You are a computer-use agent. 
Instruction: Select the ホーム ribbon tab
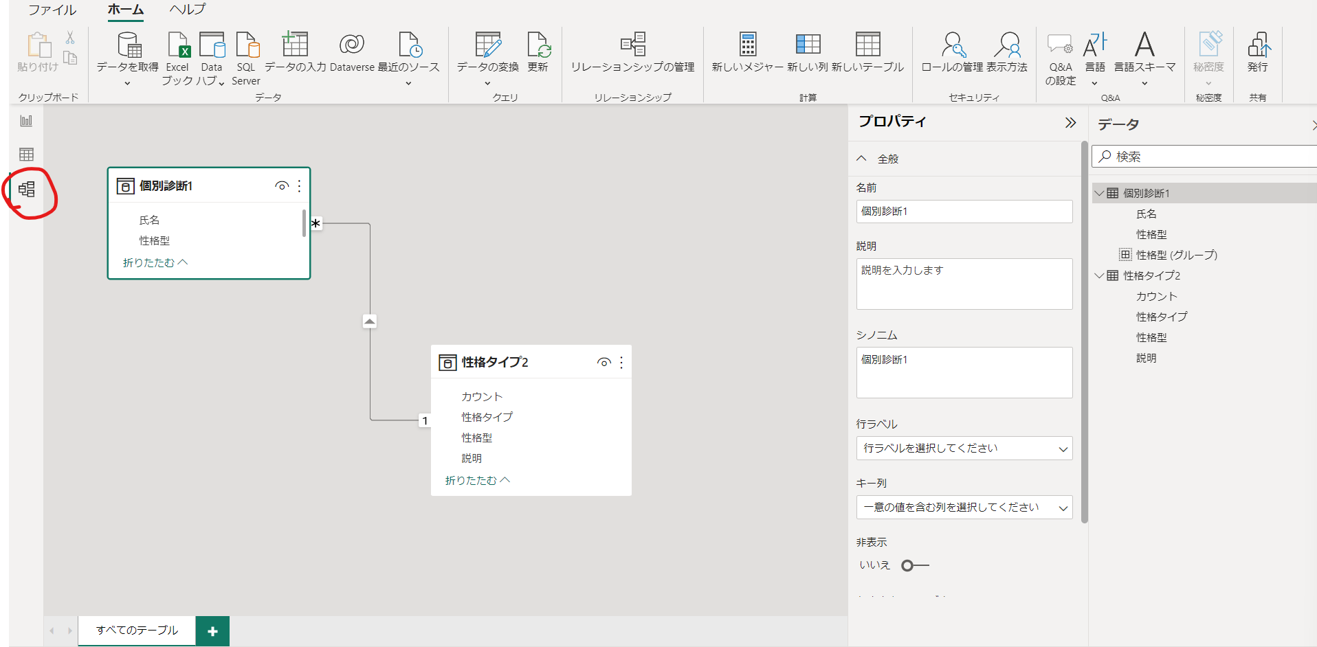[x=126, y=10]
